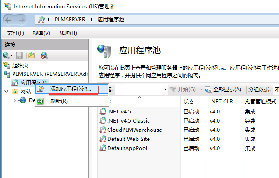Open the 视图(V) menu
This screenshot has height=178, width=279.
[42, 33]
